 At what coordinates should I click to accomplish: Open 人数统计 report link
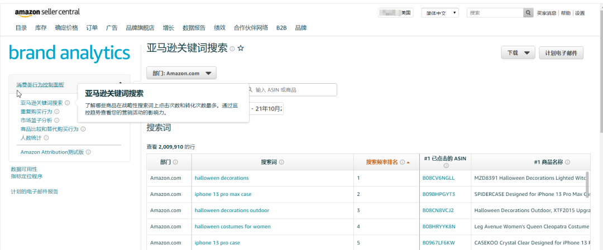point(31,138)
